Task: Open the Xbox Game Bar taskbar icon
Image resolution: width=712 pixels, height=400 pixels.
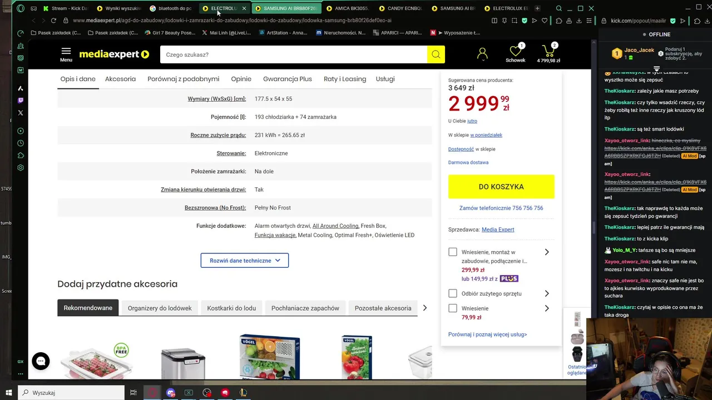Action: [189, 393]
